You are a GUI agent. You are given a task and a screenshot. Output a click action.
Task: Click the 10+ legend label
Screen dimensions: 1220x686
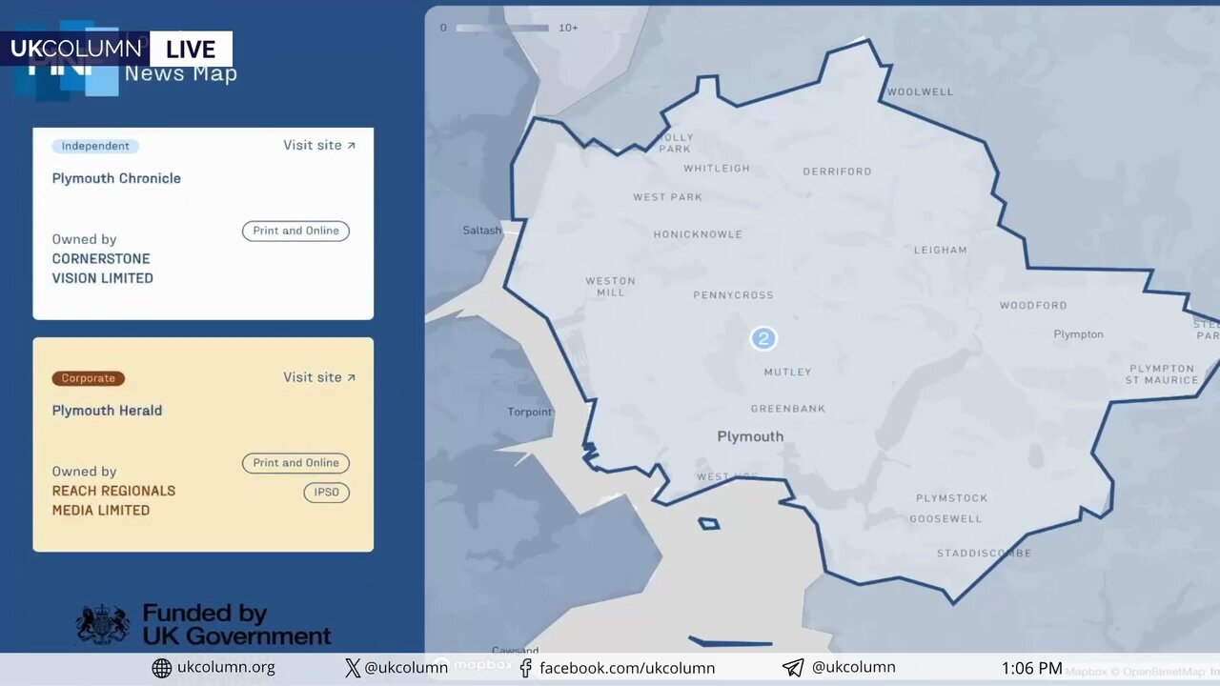pyautogui.click(x=568, y=28)
